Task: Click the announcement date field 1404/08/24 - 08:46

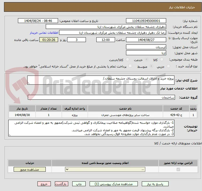Action: [38, 21]
